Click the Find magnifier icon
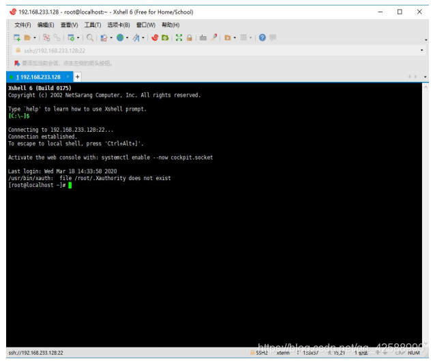431x361 pixels. point(90,38)
